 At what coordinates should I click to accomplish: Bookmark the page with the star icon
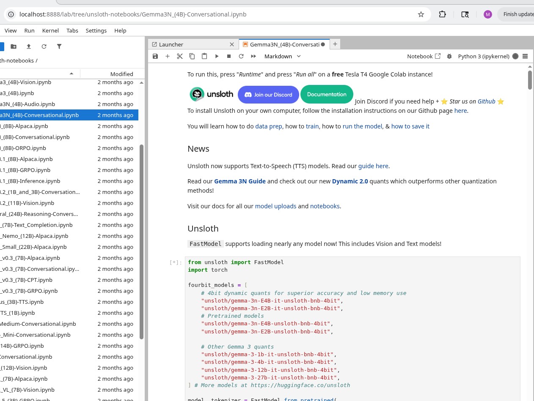pyautogui.click(x=421, y=14)
